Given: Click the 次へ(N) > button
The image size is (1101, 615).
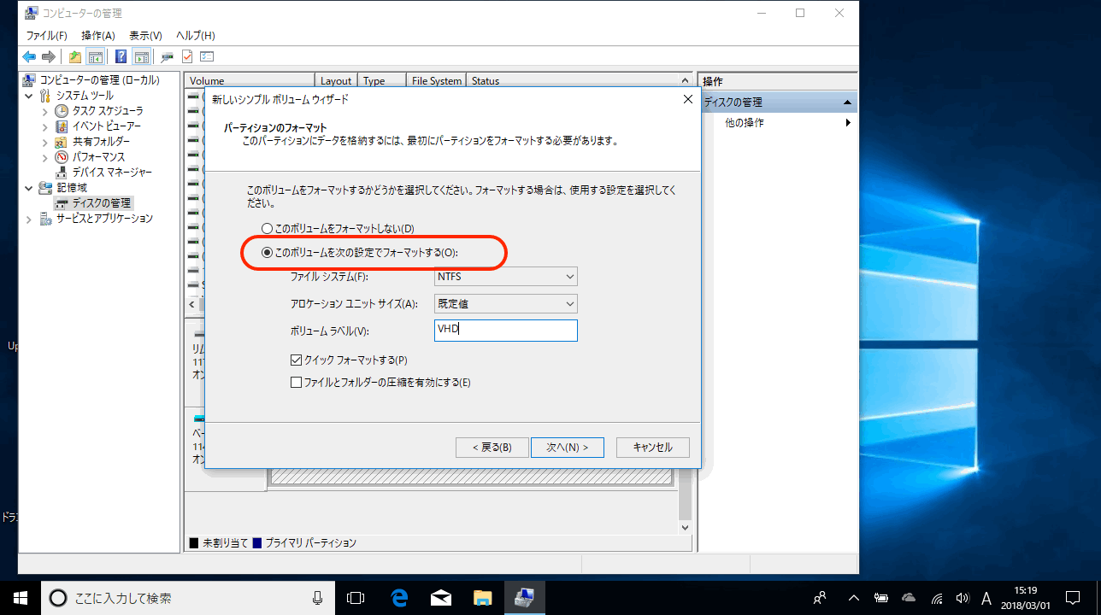Looking at the screenshot, I should (x=567, y=448).
